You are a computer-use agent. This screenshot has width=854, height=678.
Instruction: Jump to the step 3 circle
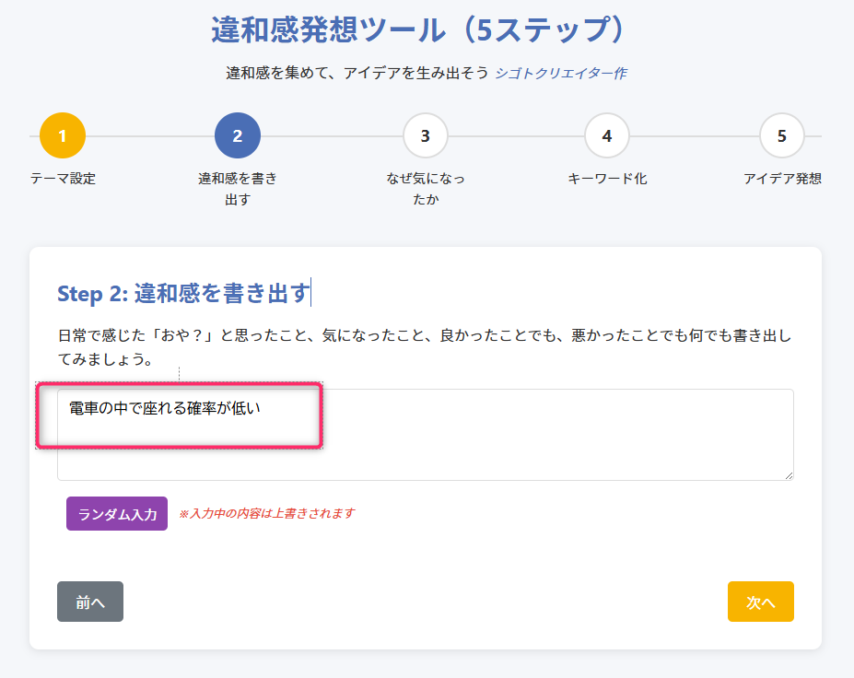pyautogui.click(x=426, y=136)
